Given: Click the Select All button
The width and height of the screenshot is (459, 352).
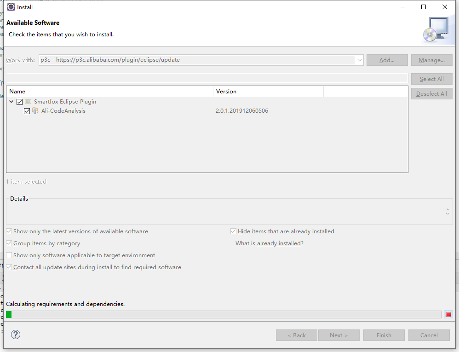Looking at the screenshot, I should 431,79.
